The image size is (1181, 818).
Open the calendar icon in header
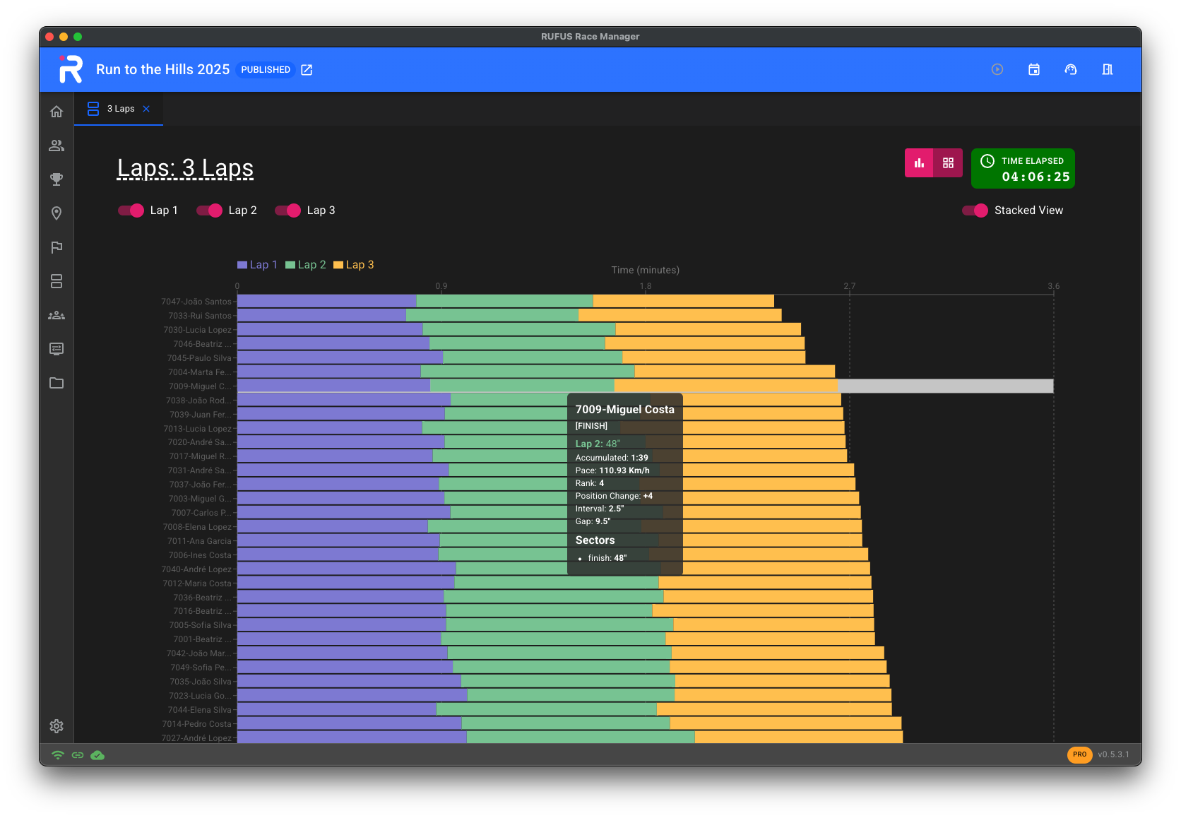point(1034,69)
